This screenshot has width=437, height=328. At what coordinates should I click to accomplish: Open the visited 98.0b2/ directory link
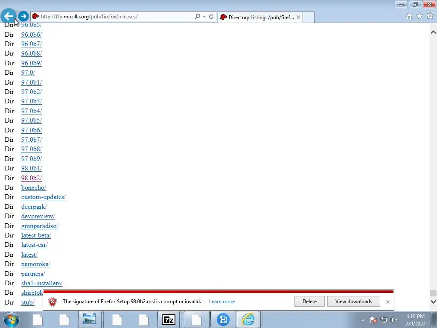(x=32, y=178)
